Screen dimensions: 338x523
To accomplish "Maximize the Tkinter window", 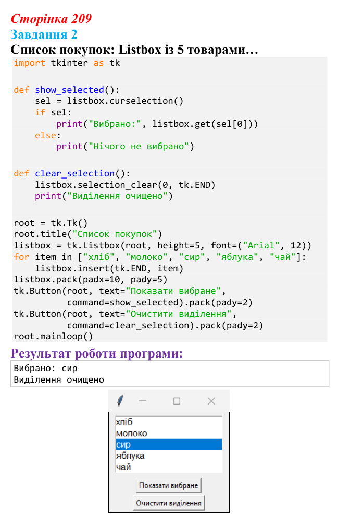I will 177,401.
